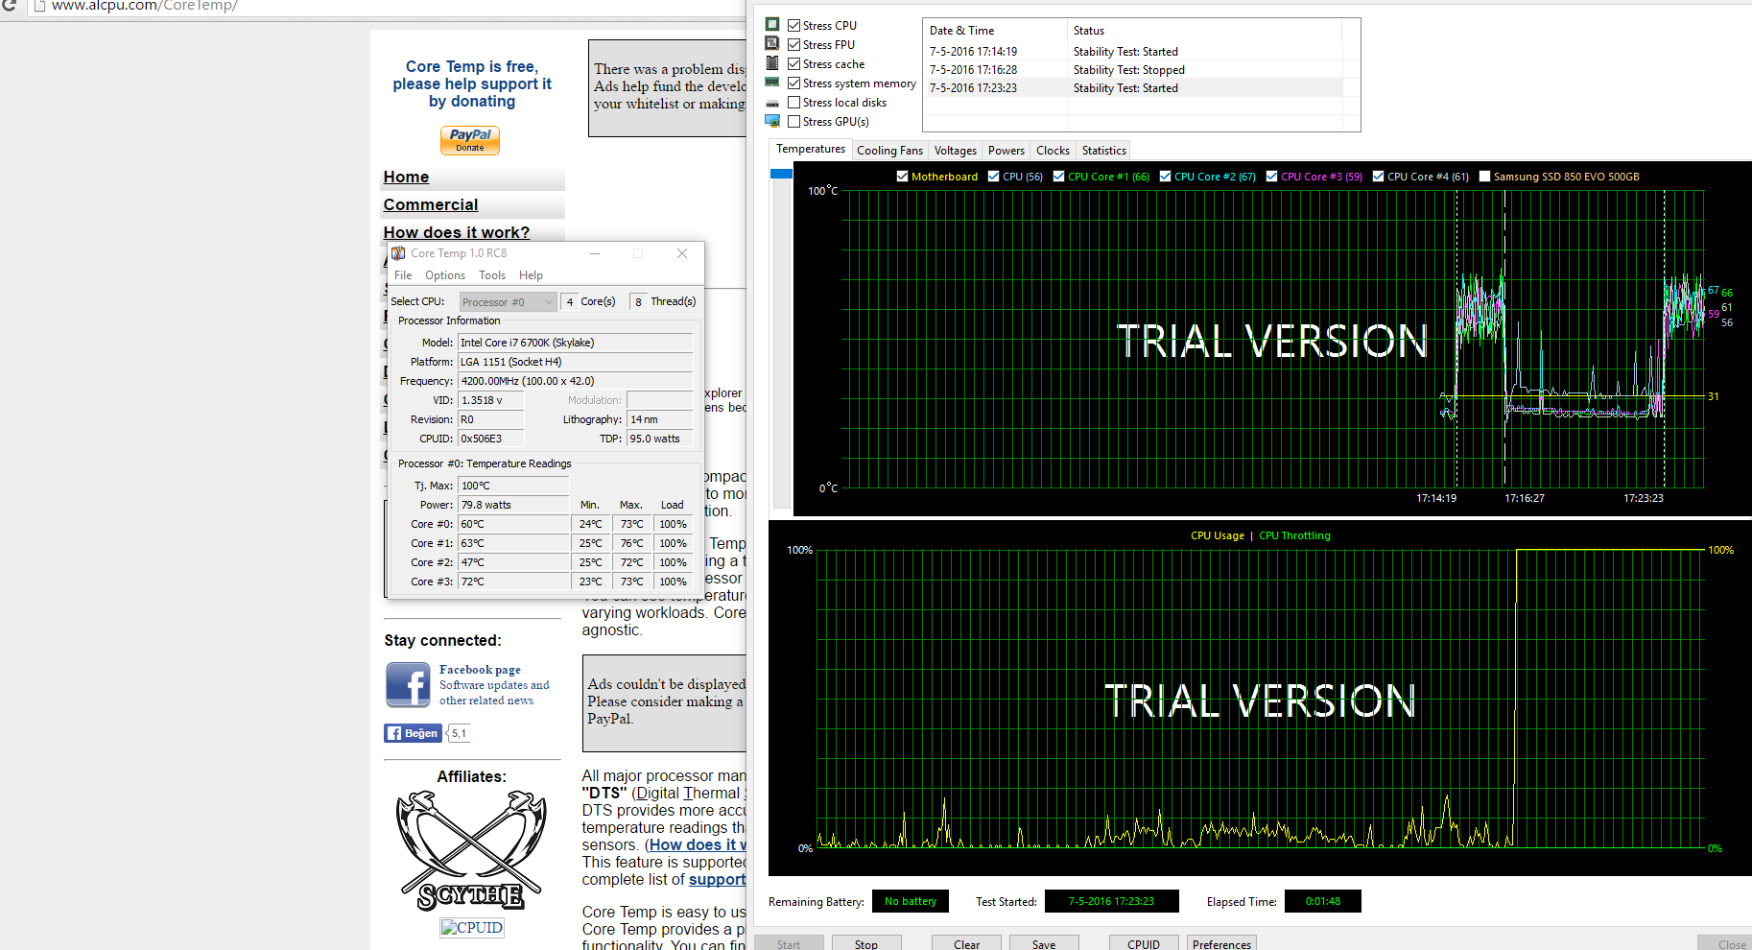This screenshot has width=1752, height=950.
Task: Click the browser reload icon
Action: pos(10,6)
